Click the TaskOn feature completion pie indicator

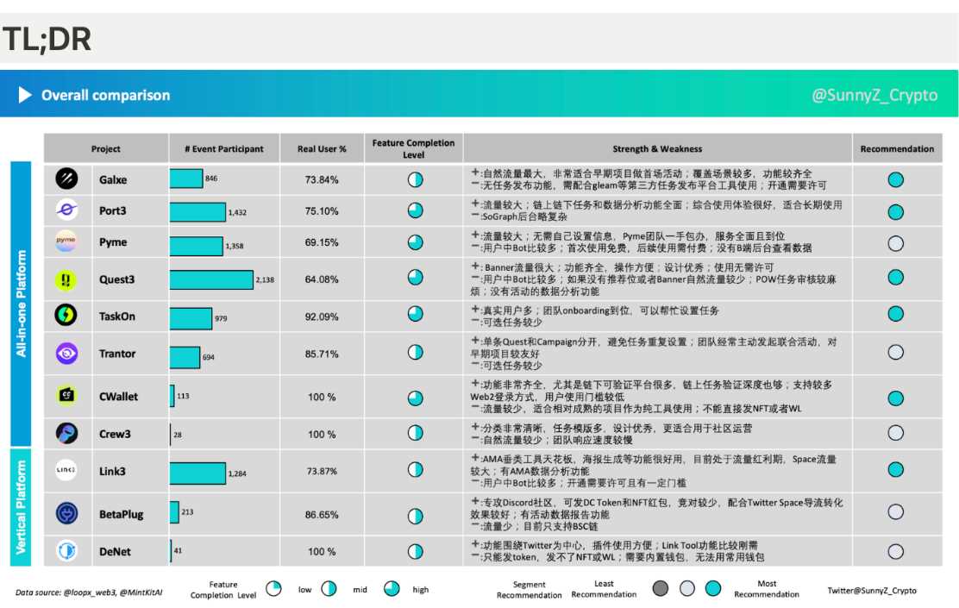coord(415,315)
